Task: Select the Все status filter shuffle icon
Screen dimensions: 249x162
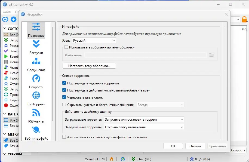Action: pyautogui.click(x=6, y=35)
